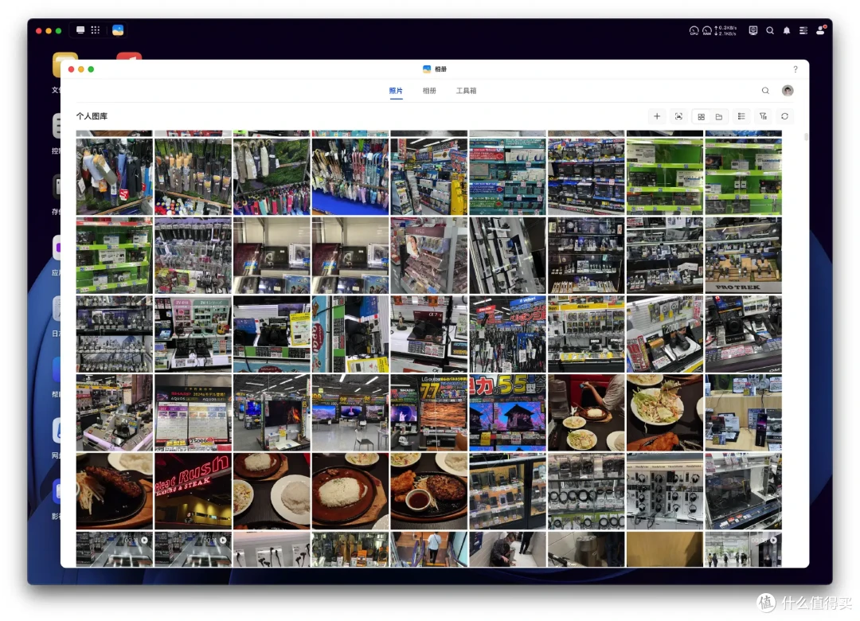Click the network speed indicator
The width and height of the screenshot is (860, 621).
(x=725, y=31)
